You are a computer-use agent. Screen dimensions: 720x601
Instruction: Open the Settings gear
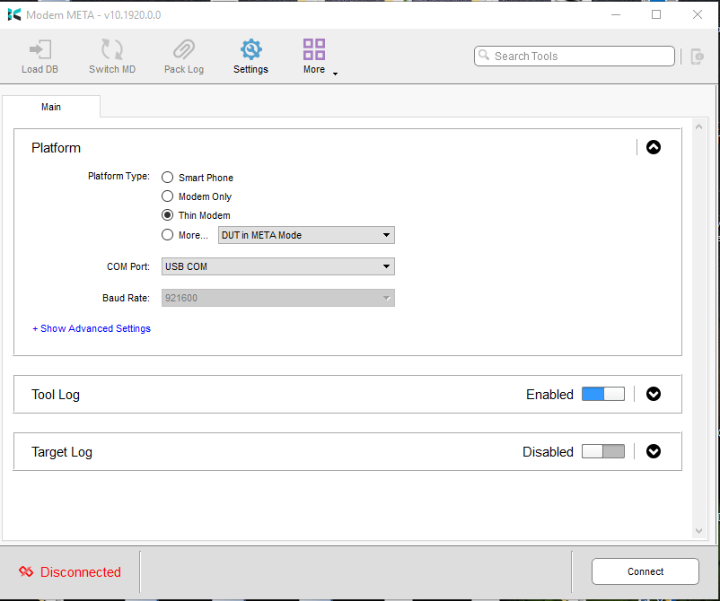pos(250,49)
